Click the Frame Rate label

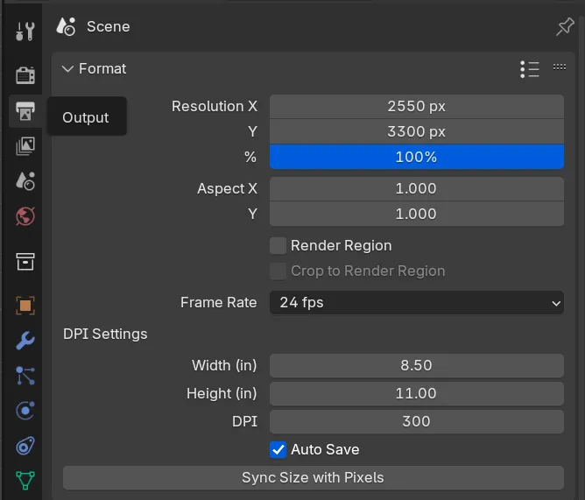(x=219, y=303)
